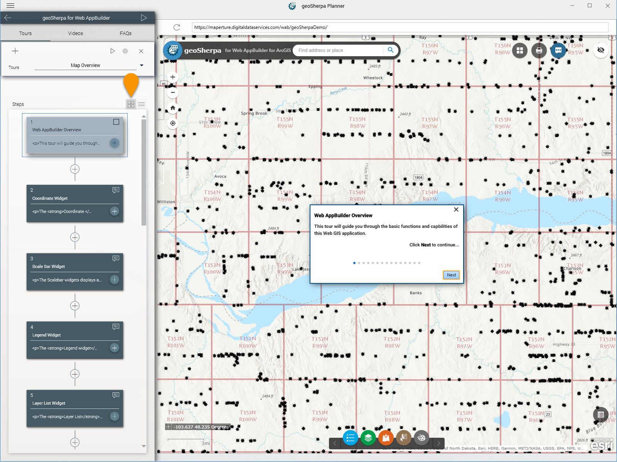Select the Scale Bar Widget step title
Viewport: 617px width, 462px height.
pyautogui.click(x=49, y=266)
